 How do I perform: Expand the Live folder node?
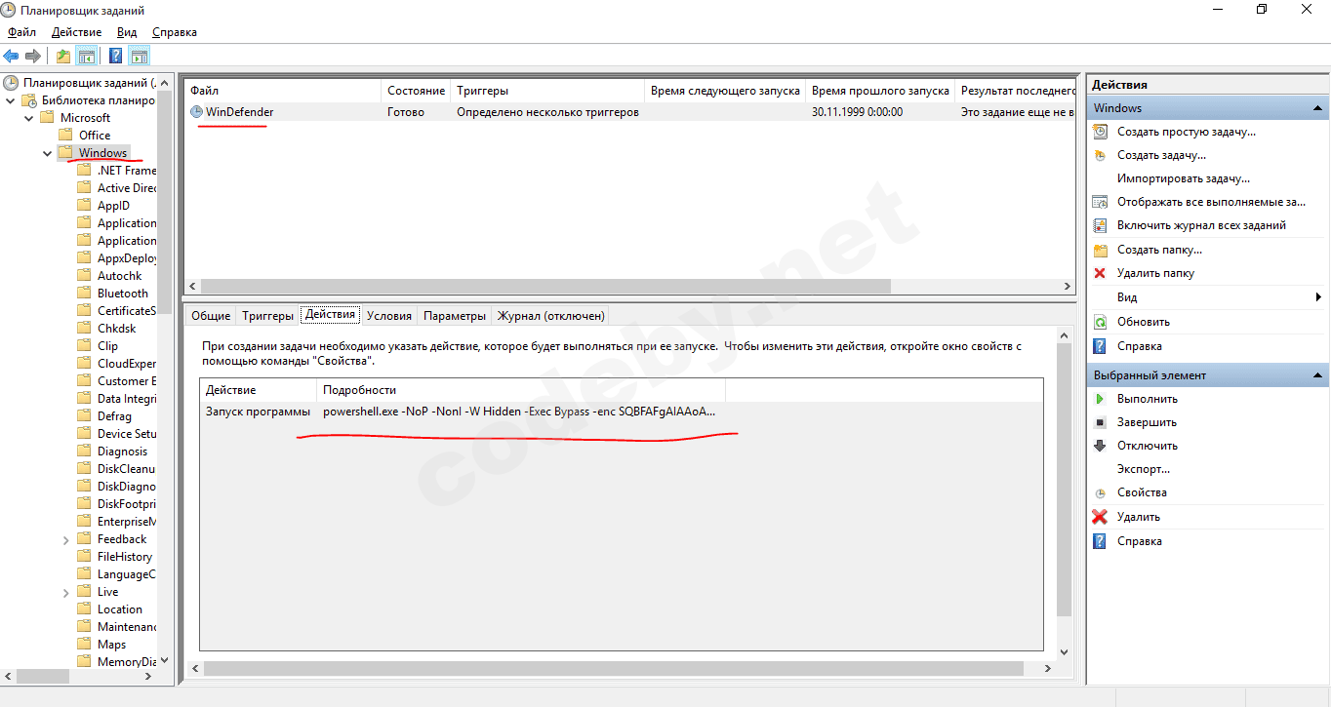[65, 592]
